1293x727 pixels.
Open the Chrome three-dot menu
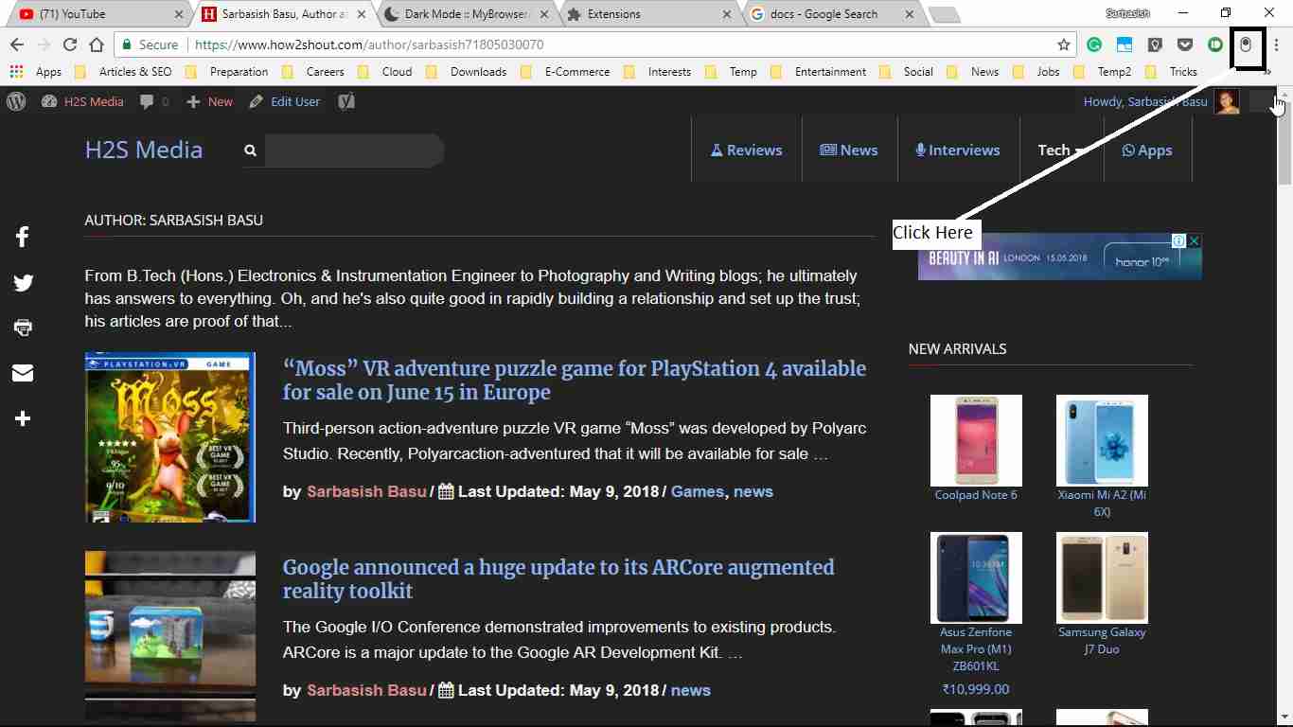pos(1277,44)
